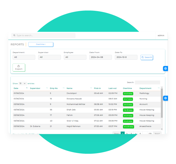Image resolution: width=176 pixels, height=164 pixels.
Task: Open the Overtime report type dropdown
Action: point(41,44)
